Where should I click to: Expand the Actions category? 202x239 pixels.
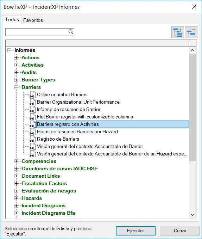coord(16,57)
